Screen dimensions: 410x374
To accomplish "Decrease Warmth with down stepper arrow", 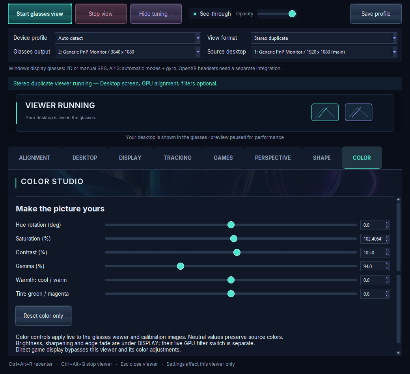I will (x=387, y=282).
